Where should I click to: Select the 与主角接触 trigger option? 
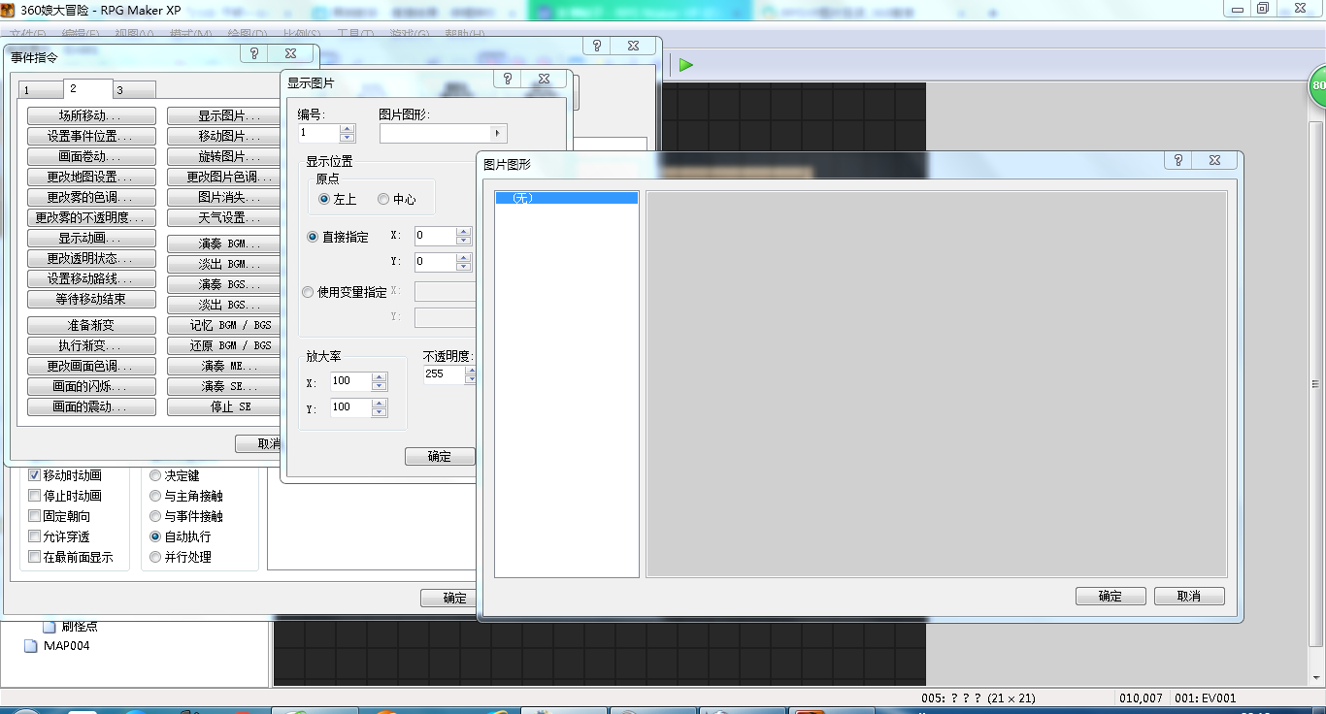point(155,496)
